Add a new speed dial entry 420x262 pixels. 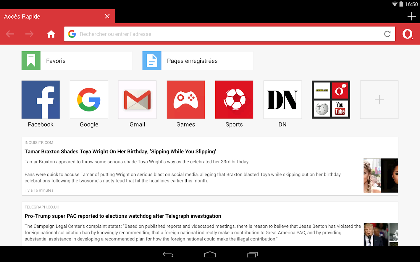coord(379,100)
